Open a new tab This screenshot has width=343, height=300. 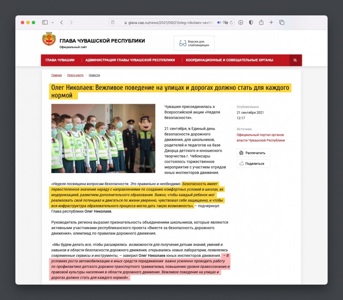click(271, 22)
